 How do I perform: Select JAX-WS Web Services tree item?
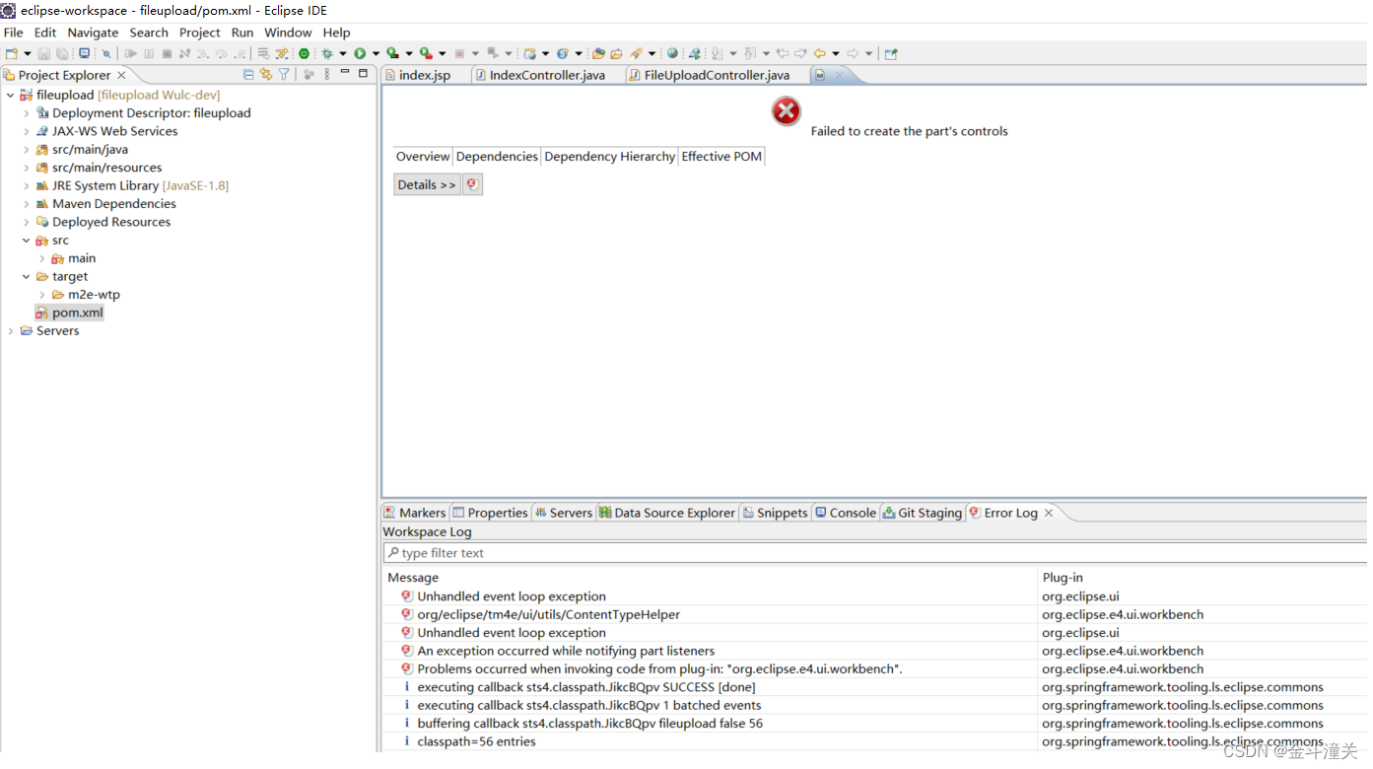pyautogui.click(x=114, y=131)
